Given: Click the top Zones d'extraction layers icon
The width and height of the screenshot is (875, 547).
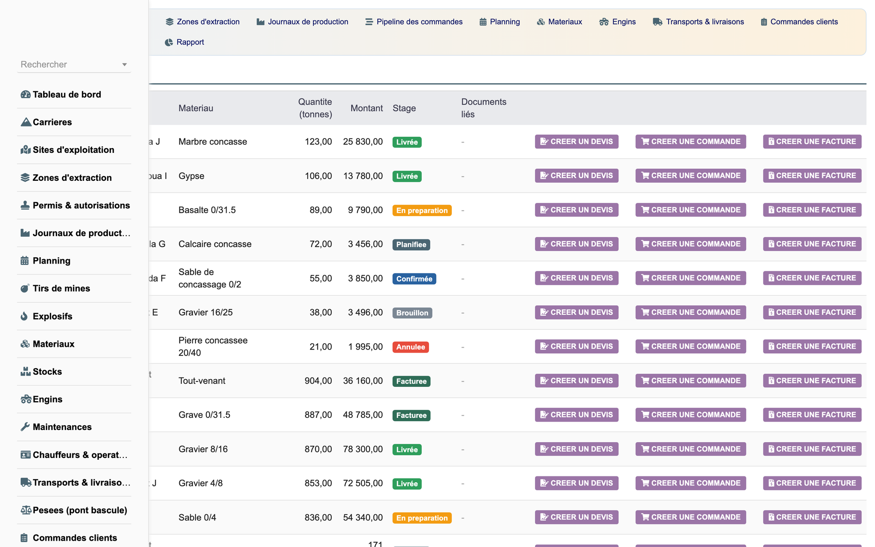Looking at the screenshot, I should (x=170, y=22).
